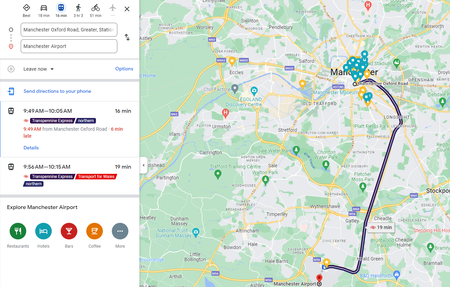Click the Transpennine Express badge in first route
450x287 pixels.
[x=52, y=121]
